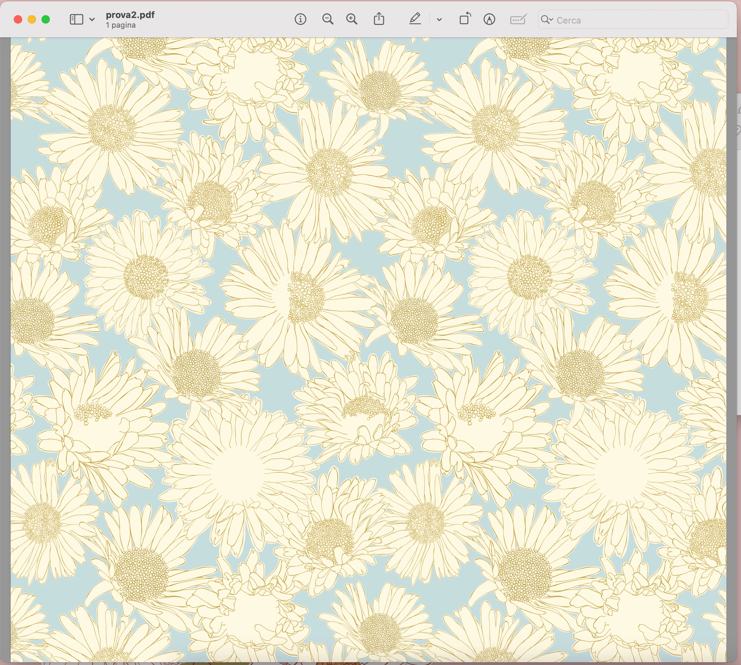
Task: Toggle the sidebar view button
Action: coord(76,19)
